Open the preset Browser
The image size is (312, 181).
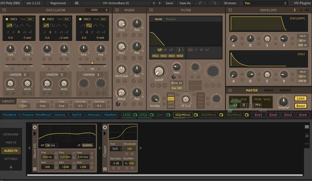coord(230,3)
